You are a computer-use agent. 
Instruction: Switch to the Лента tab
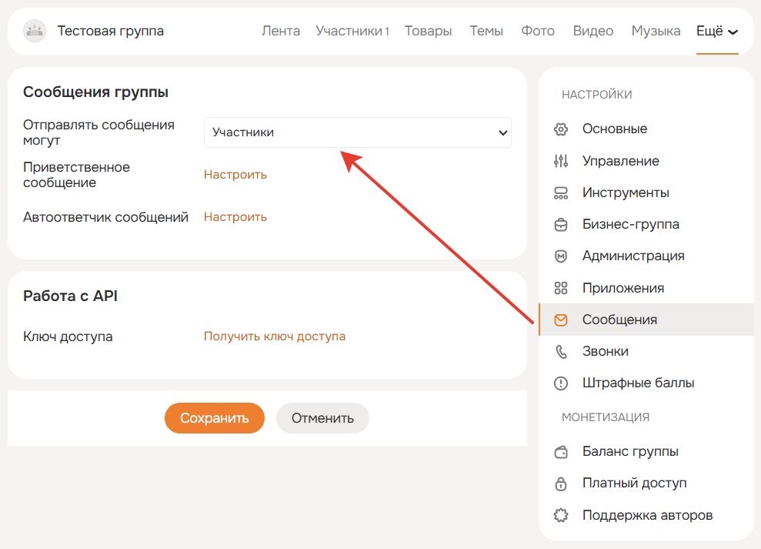coord(281,32)
